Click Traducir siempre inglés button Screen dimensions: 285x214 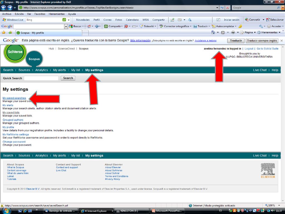[x=262, y=41]
